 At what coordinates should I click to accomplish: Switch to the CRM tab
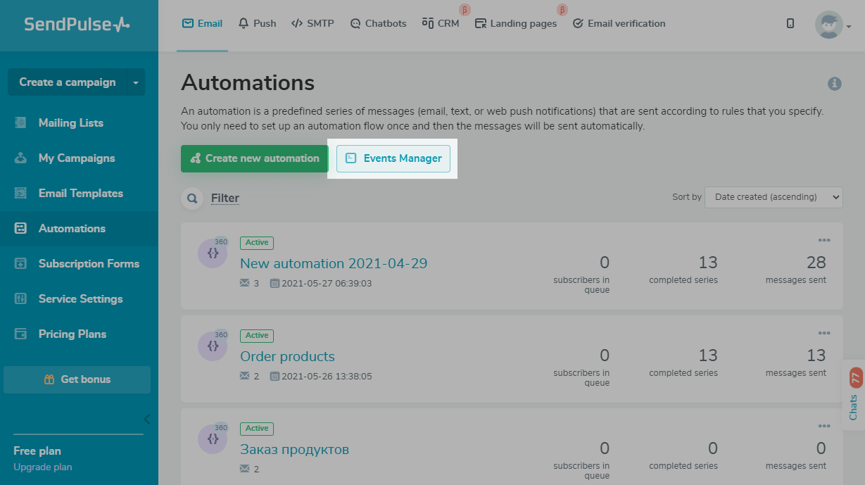pyautogui.click(x=441, y=23)
